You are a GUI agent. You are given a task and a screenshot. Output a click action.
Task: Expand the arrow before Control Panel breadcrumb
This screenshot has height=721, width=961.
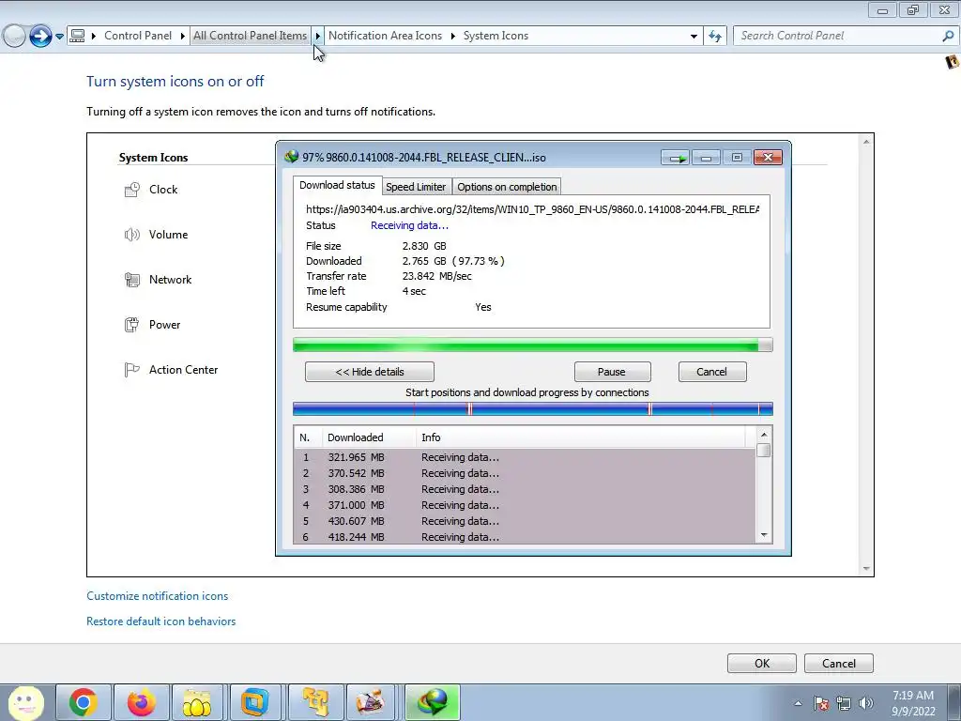94,37
